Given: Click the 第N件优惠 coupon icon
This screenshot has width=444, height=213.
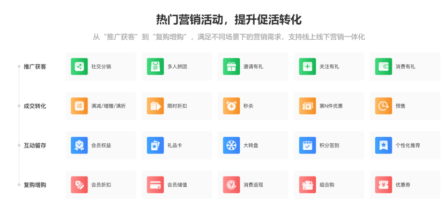Looking at the screenshot, I should click(307, 106).
